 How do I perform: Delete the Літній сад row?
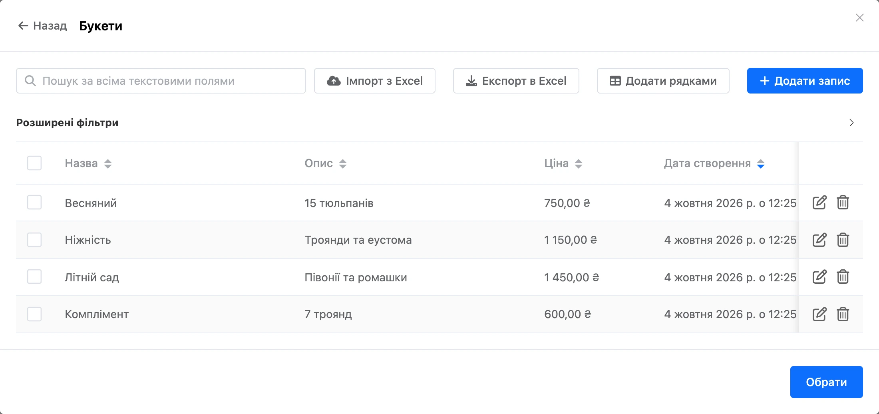tap(843, 277)
